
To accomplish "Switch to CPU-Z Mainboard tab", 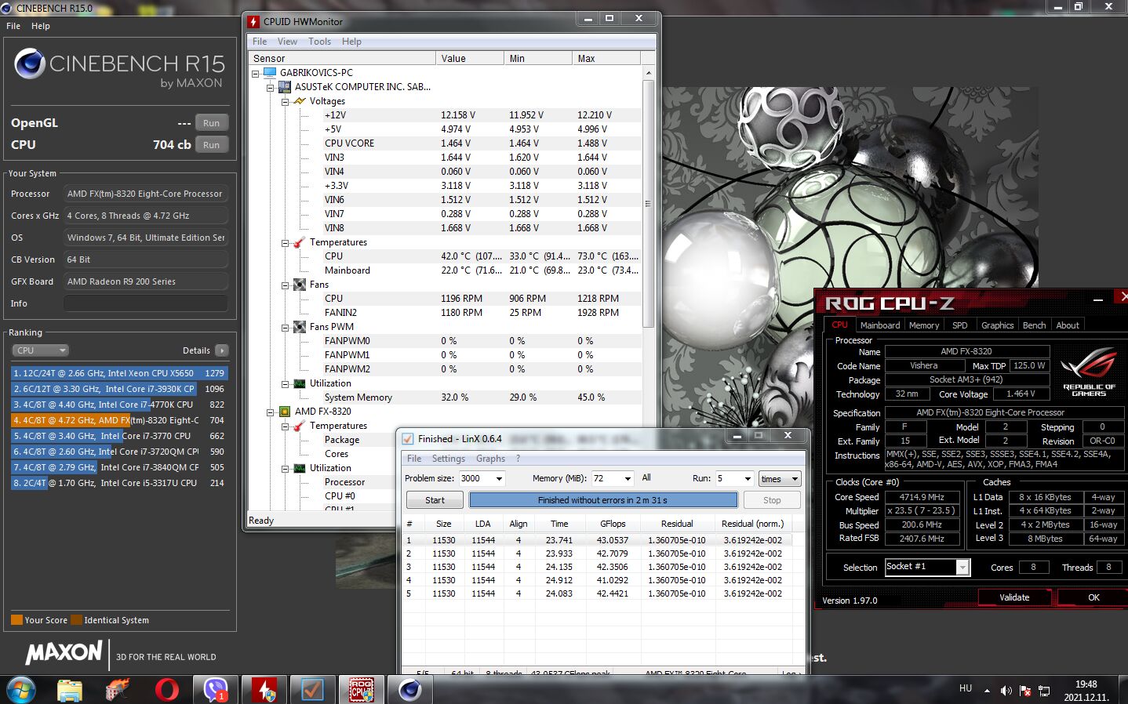I will [x=880, y=325].
